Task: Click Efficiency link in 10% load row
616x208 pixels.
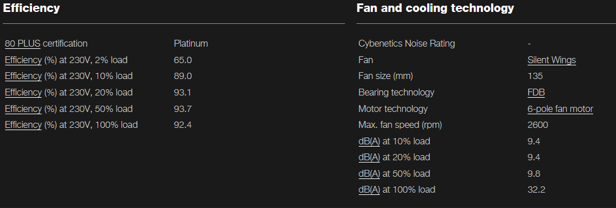Action: coord(23,76)
